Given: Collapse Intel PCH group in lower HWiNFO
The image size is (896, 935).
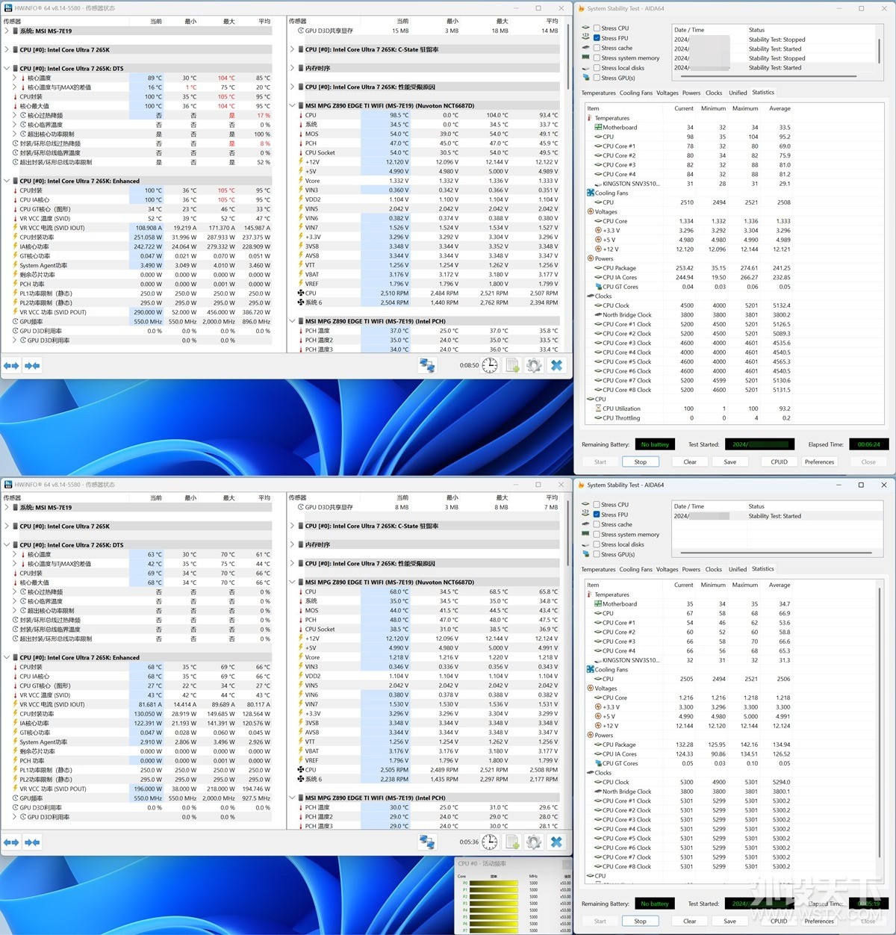Looking at the screenshot, I should click(x=293, y=798).
